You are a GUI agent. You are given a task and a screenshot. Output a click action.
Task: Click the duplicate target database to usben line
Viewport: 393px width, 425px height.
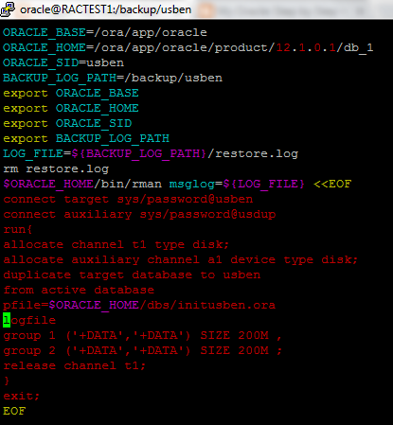pyautogui.click(x=132, y=274)
